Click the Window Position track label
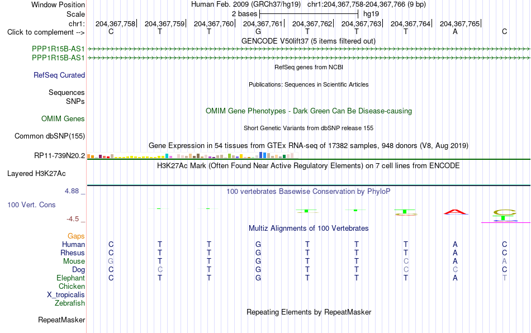The height and width of the screenshot is (333, 531). [x=58, y=4]
